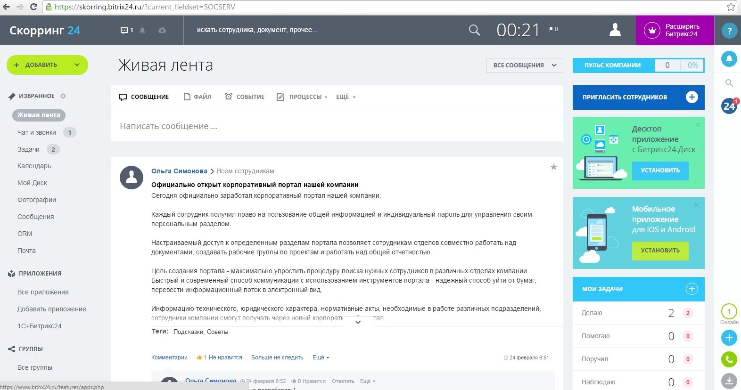Expand the post with the chevron arrow
This screenshot has width=741, height=390.
pos(358,322)
